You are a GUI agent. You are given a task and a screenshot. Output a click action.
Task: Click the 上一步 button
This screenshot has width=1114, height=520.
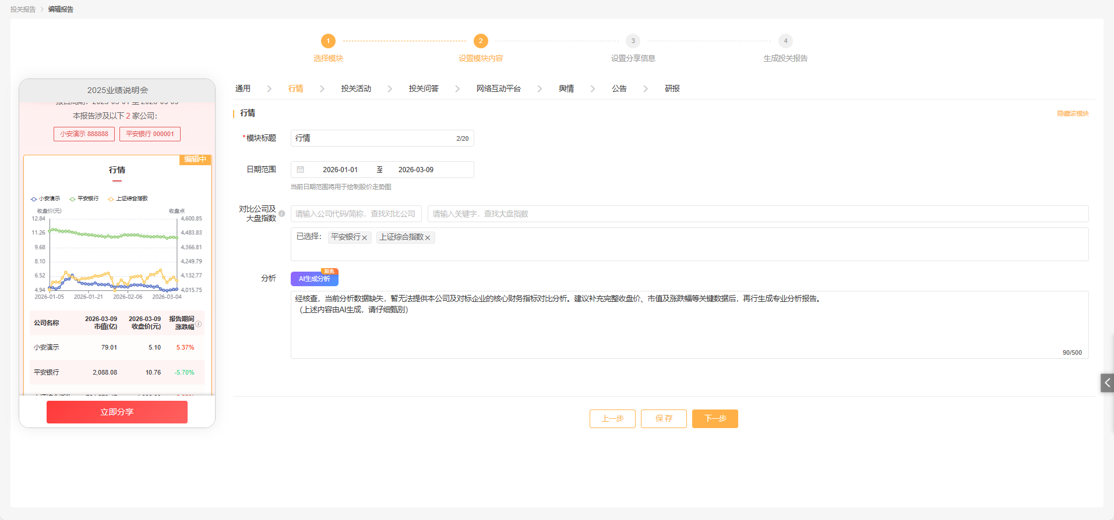612,419
